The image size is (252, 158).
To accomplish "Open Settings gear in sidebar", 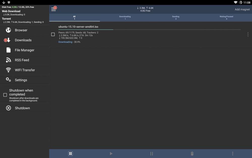I will (8, 80).
